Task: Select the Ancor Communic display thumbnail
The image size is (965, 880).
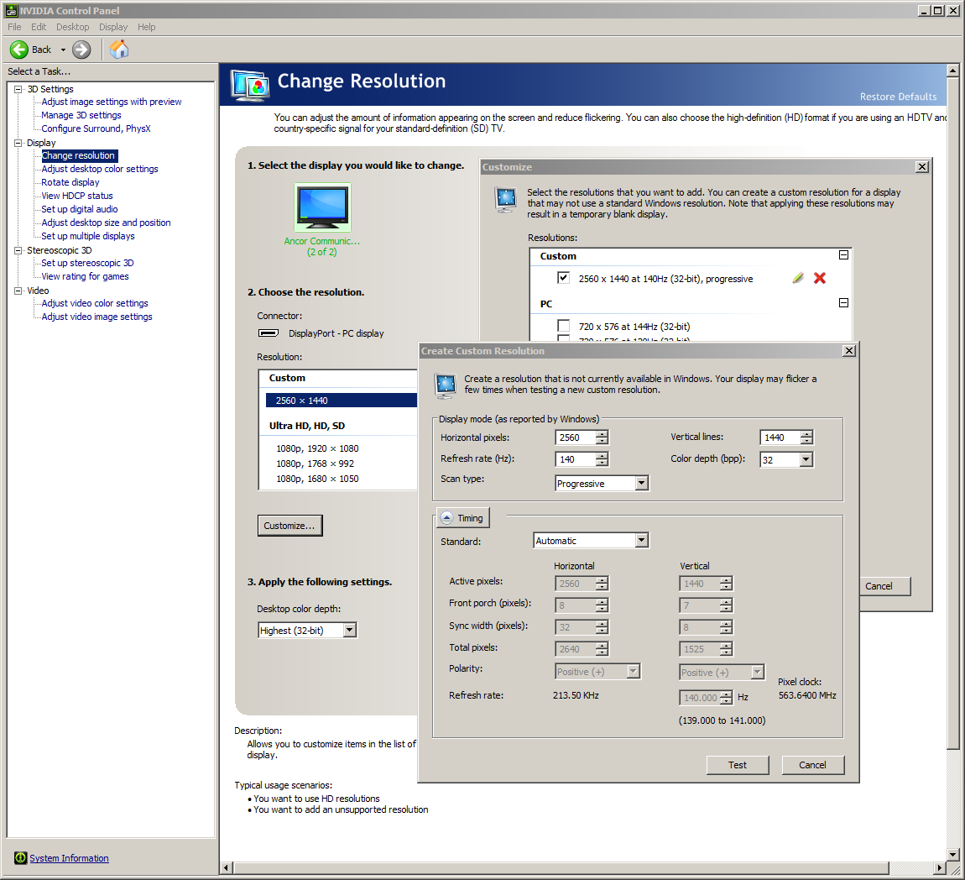Action: click(x=323, y=207)
